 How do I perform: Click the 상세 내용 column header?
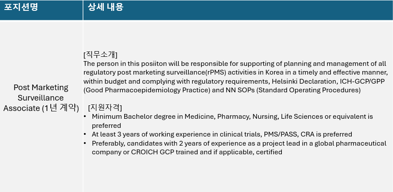click(106, 7)
